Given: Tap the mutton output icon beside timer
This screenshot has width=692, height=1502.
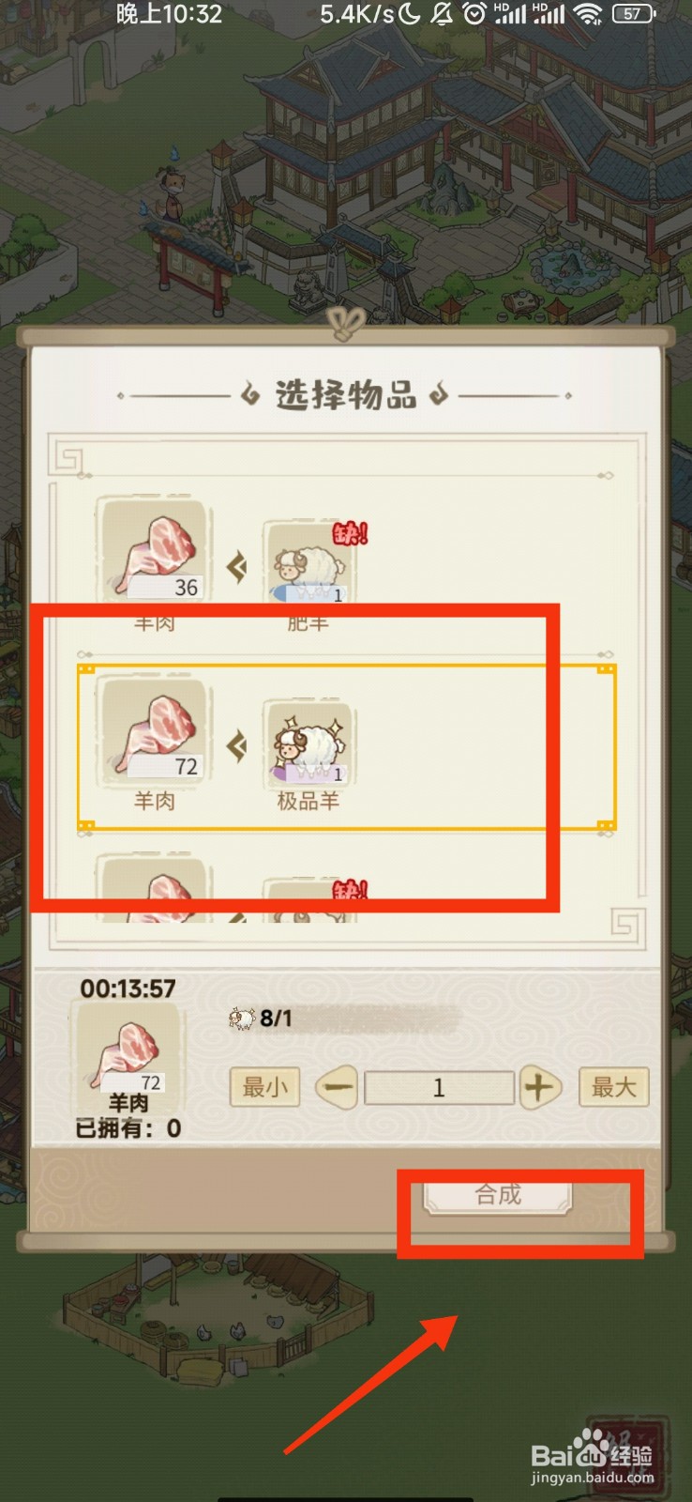Looking at the screenshot, I should point(129,1049).
